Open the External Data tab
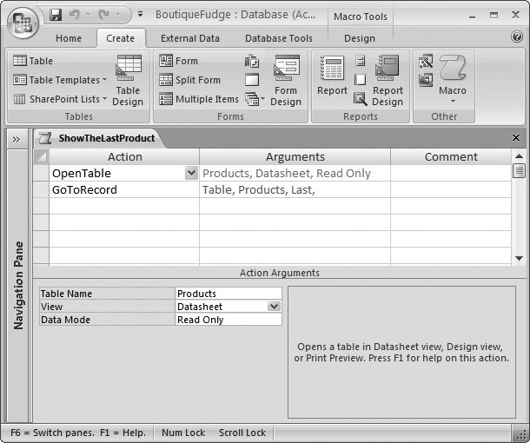 point(191,38)
